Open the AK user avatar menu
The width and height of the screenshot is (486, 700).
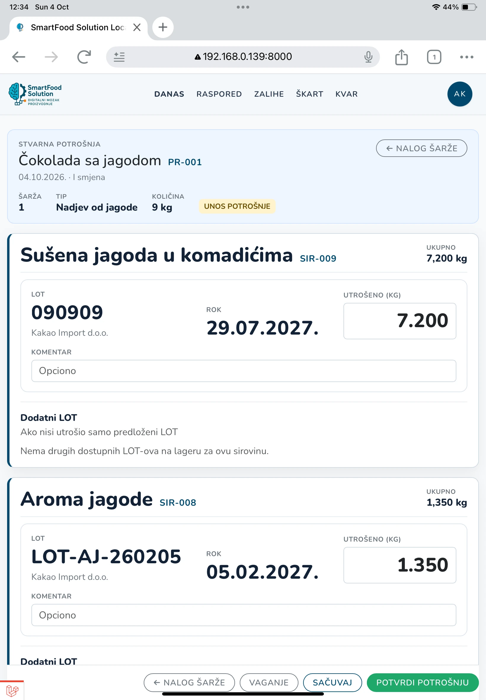(x=460, y=94)
